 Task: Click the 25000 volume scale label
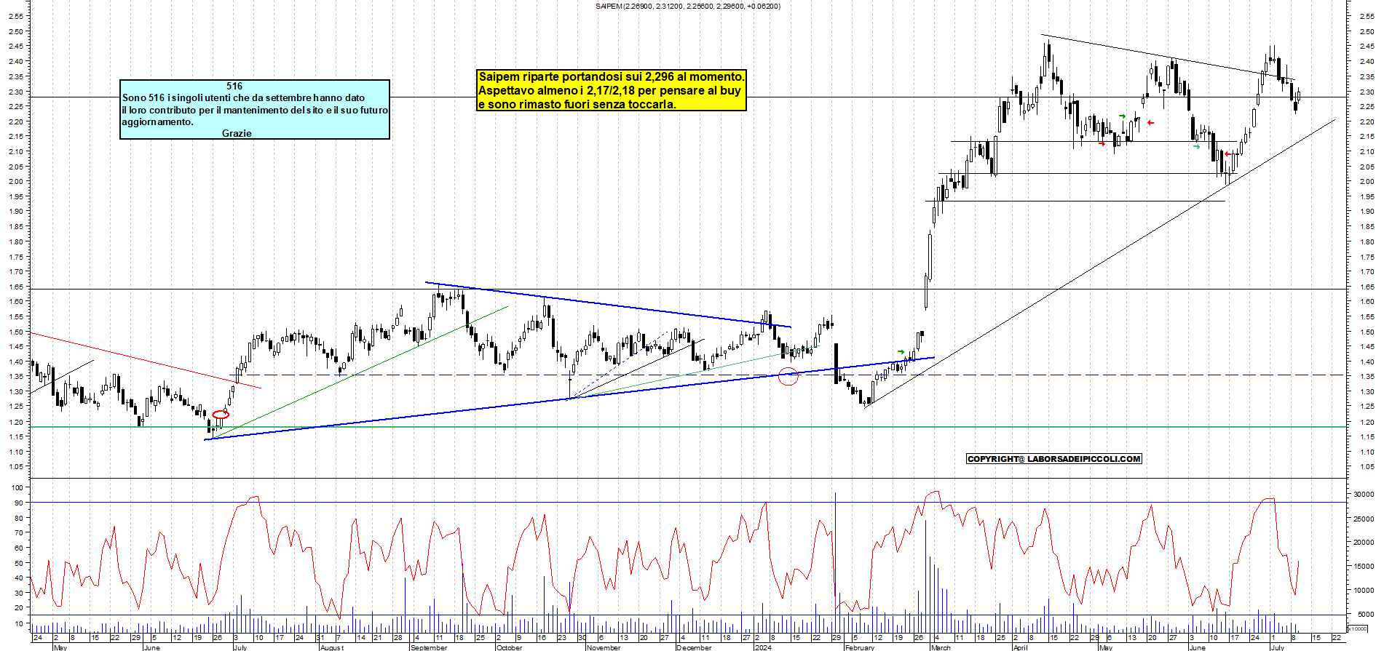click(x=1363, y=519)
